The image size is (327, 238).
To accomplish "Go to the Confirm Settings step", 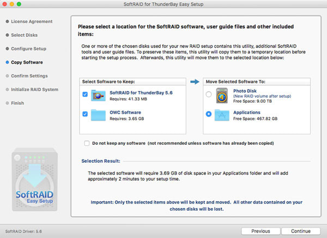I will coord(29,76).
